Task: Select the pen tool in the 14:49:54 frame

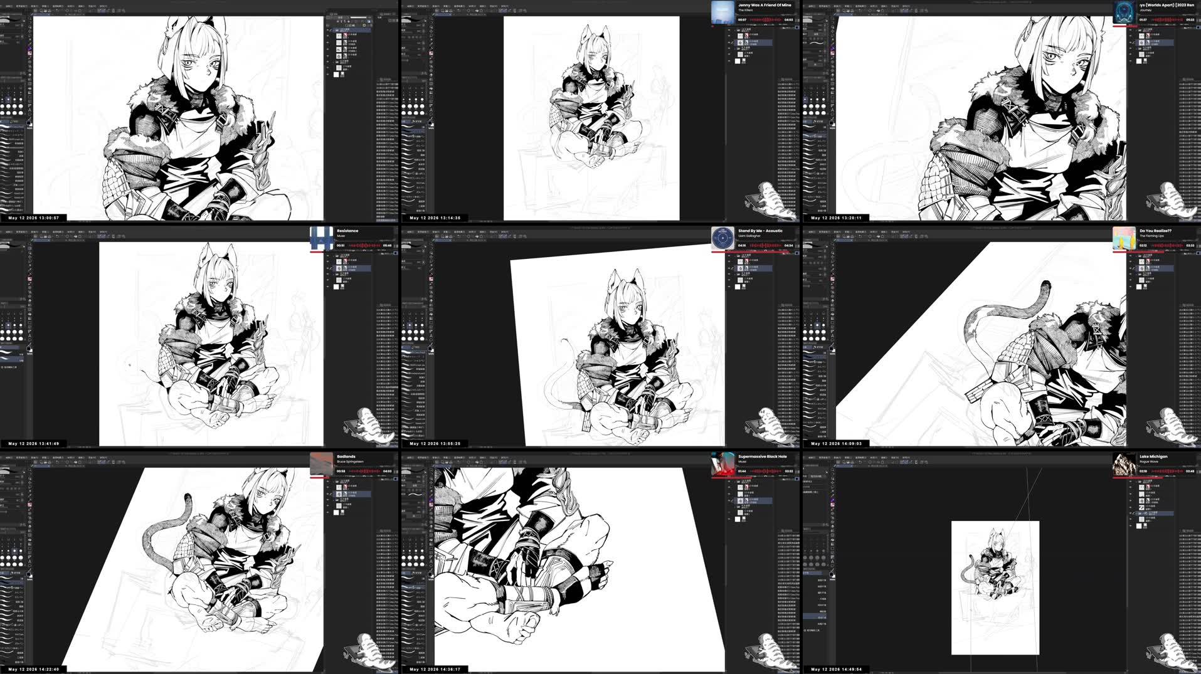Action: coord(832,500)
